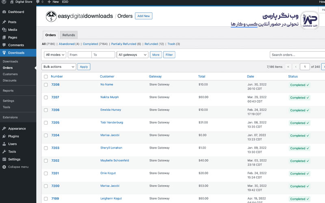Click the Dashboard gauge icon

4,12
